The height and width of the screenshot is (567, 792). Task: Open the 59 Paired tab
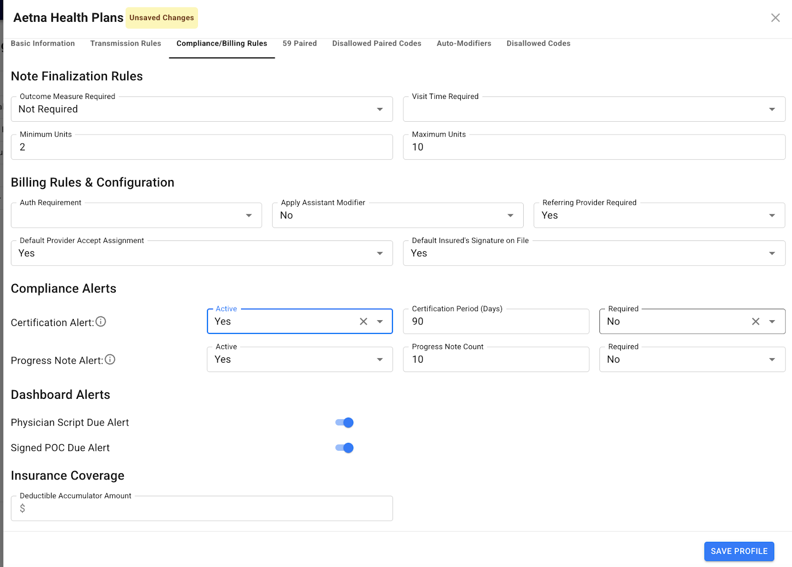click(299, 44)
